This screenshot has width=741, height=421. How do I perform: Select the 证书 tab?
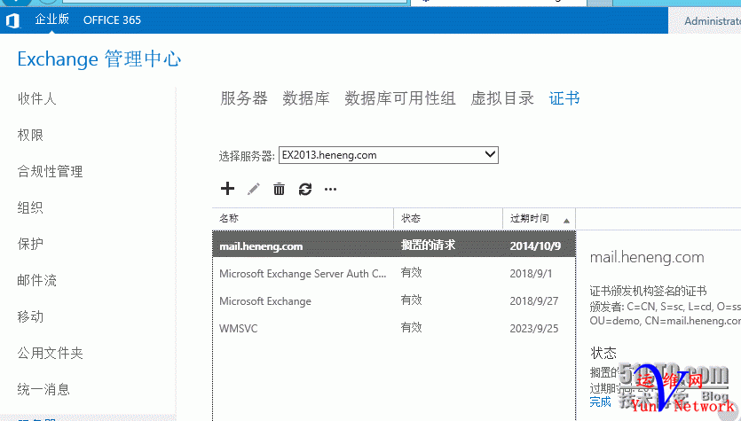564,98
